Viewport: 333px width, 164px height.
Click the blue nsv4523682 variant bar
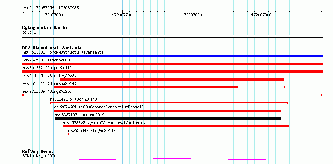172,56
